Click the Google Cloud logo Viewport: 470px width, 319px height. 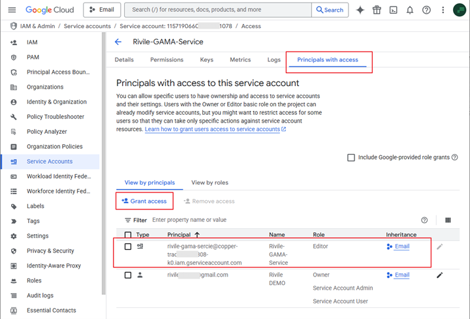[50, 10]
